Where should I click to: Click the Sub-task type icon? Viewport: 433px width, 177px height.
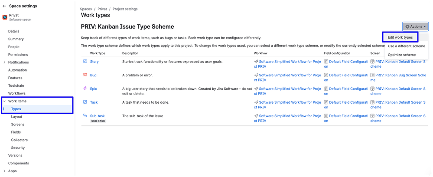(x=85, y=115)
